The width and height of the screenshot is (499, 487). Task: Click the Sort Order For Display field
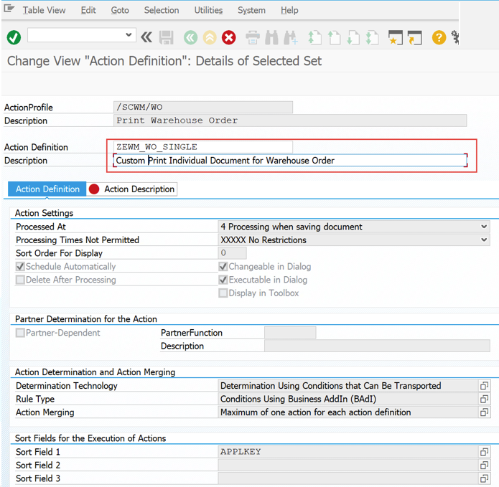(233, 253)
